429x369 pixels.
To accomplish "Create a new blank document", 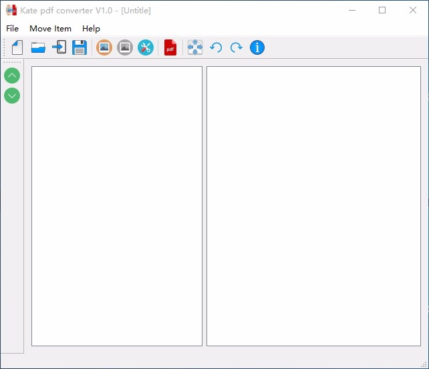I will coord(17,47).
